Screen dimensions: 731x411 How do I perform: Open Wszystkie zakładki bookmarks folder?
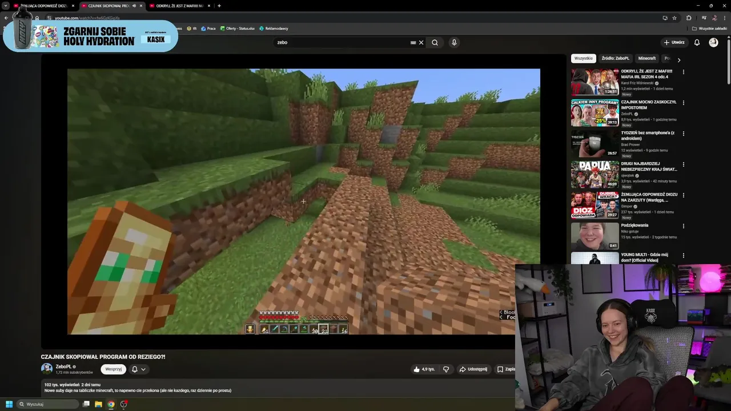click(x=710, y=29)
